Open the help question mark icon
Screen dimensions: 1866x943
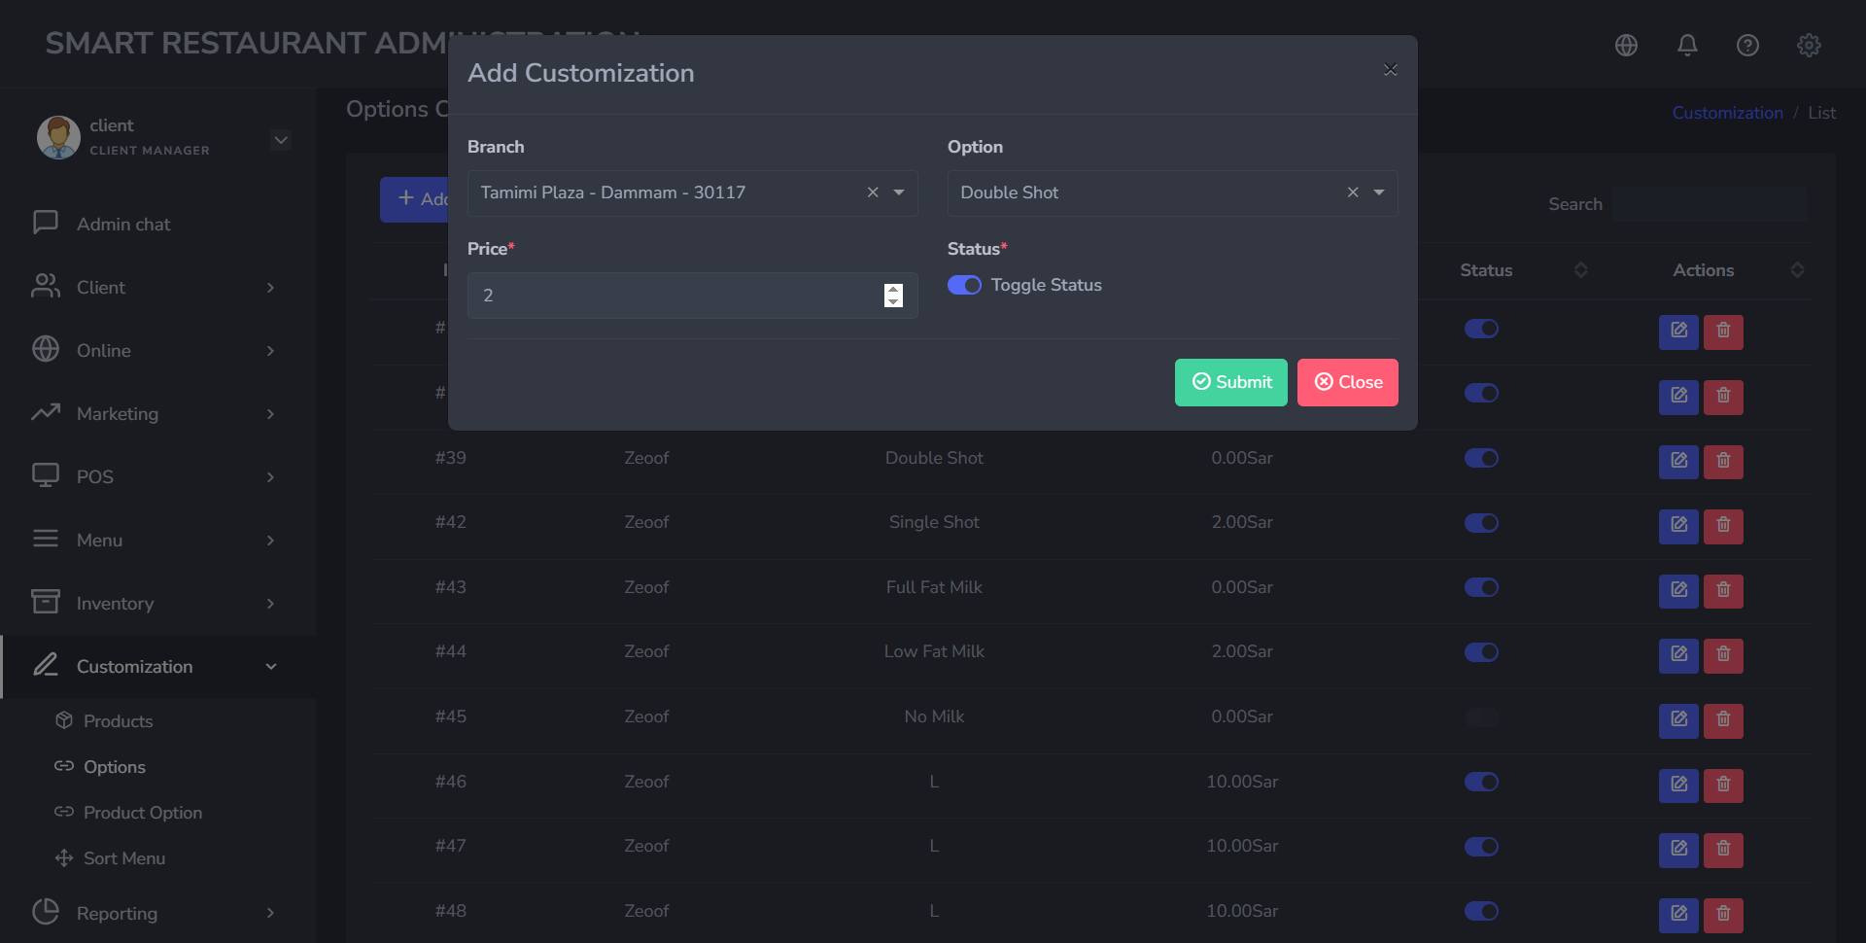pyautogui.click(x=1747, y=45)
